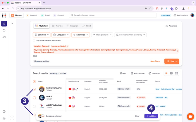View emails for ijustwannahavefun
196x122 pixels.
pyautogui.click(x=124, y=89)
